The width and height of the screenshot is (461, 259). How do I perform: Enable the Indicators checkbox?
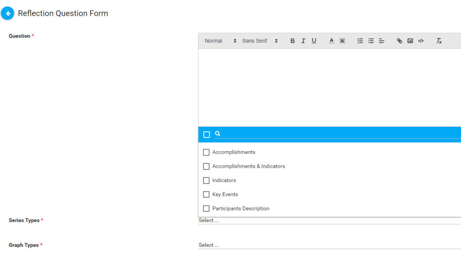[206, 180]
